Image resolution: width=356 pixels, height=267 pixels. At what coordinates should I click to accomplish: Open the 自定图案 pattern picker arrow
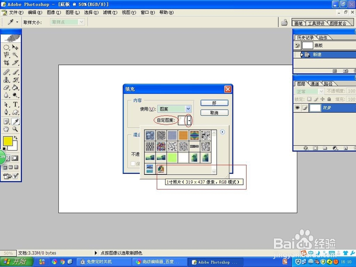coord(189,120)
